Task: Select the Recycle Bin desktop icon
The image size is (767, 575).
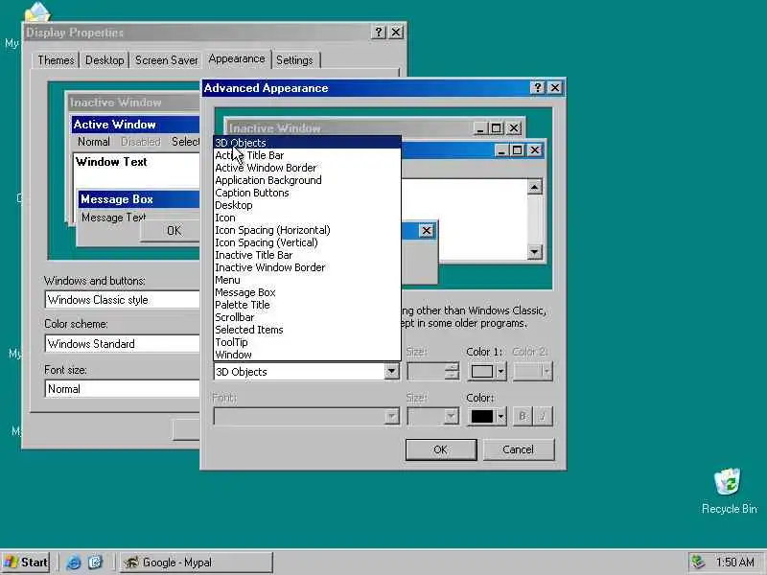Action: pos(729,491)
